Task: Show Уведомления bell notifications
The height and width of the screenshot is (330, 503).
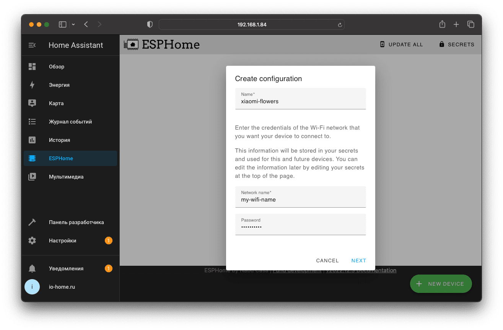Action: [32, 268]
